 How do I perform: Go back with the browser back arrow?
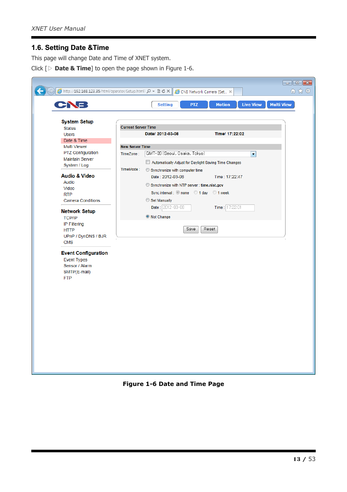click(40, 91)
